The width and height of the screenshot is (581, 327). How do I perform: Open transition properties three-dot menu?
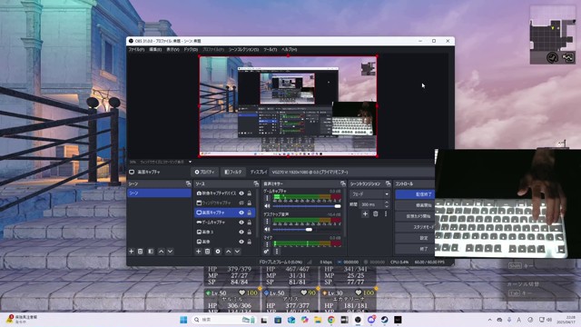tap(386, 214)
